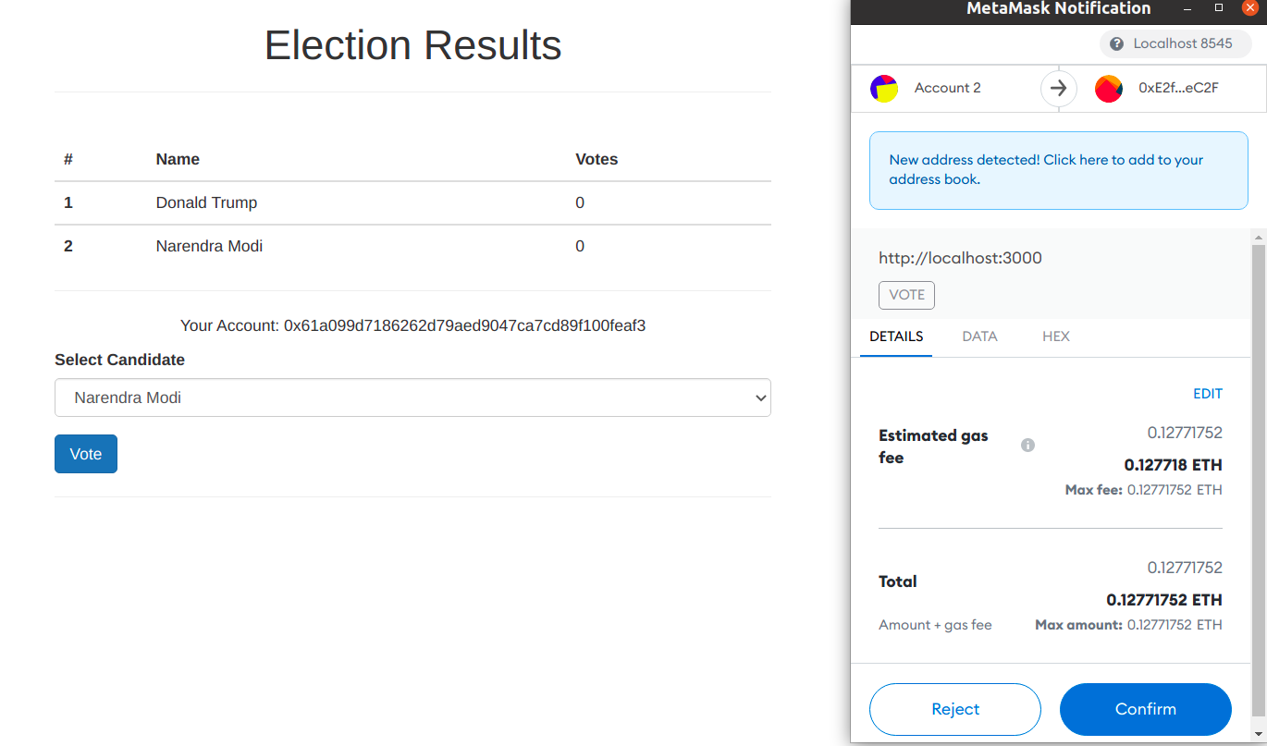Close the MetaMask Notification window

tap(1250, 8)
